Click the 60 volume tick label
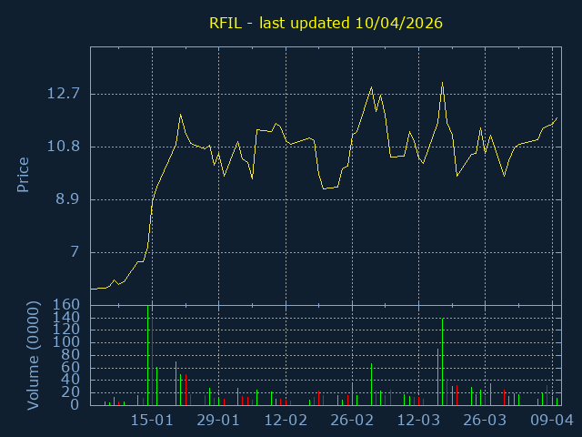 pyautogui.click(x=72, y=368)
